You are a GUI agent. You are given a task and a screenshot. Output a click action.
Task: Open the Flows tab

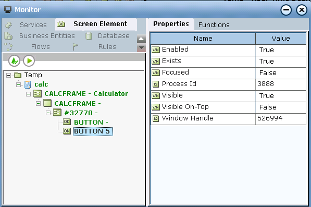click(41, 46)
